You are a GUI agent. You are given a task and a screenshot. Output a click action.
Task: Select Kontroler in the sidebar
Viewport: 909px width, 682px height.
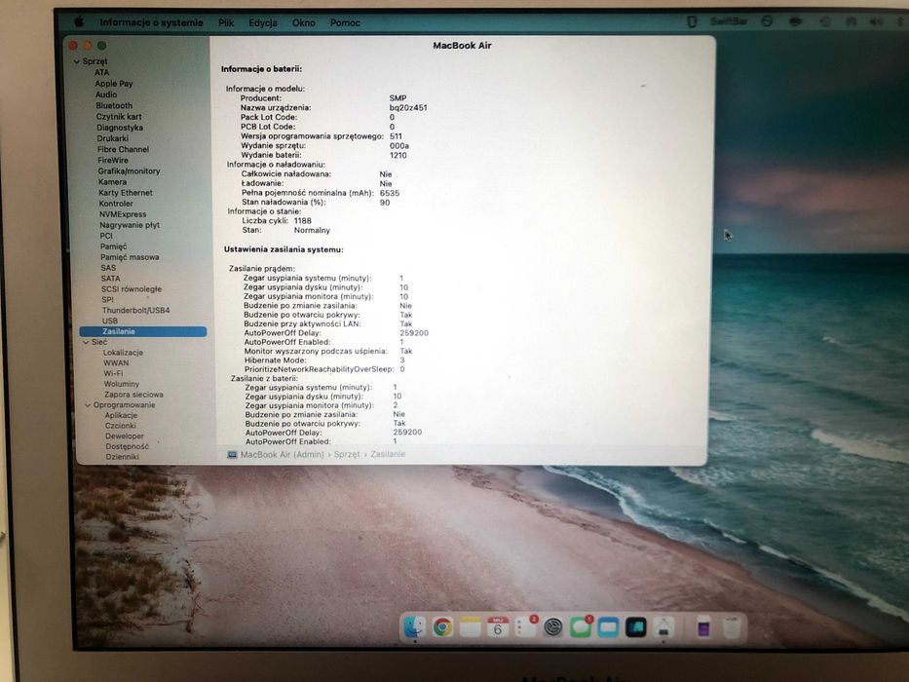(116, 204)
